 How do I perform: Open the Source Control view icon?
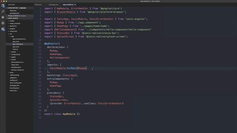click(3, 17)
